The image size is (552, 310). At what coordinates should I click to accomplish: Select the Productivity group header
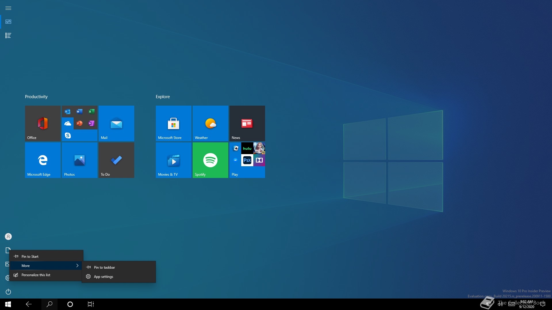36,97
